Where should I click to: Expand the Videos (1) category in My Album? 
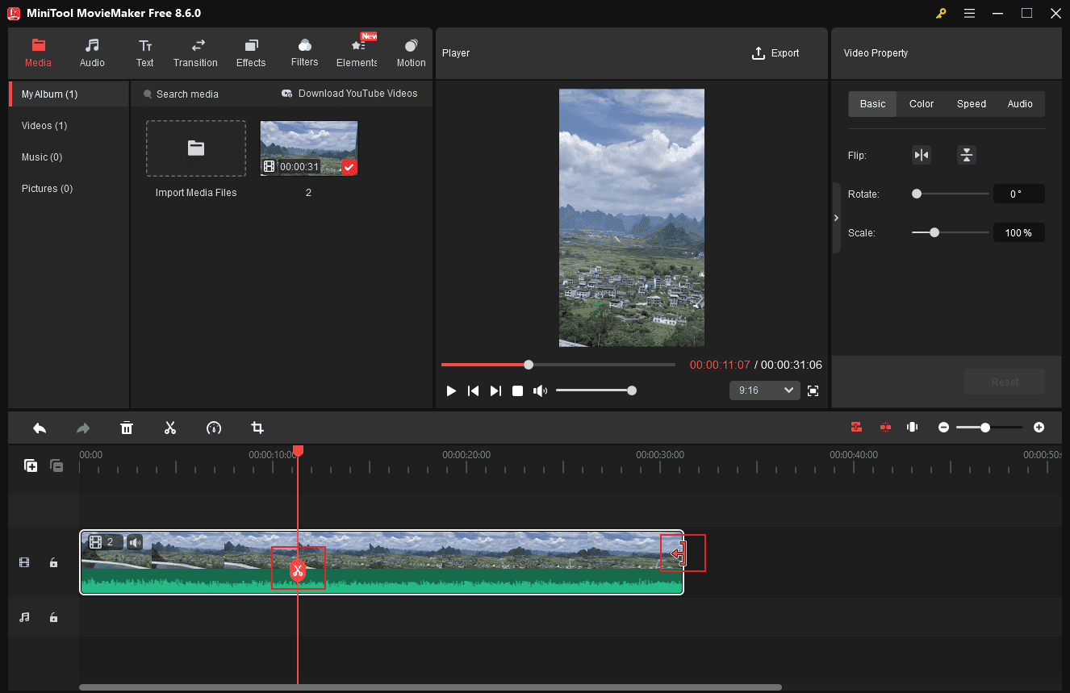point(44,125)
